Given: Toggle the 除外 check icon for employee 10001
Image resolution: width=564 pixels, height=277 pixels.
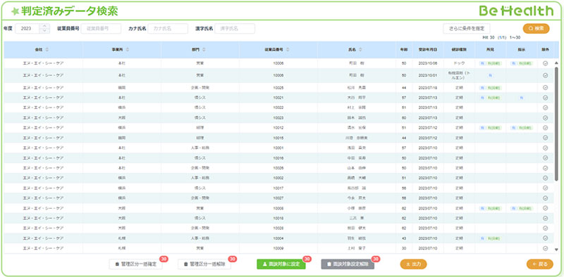Looking at the screenshot, I should [x=545, y=148].
